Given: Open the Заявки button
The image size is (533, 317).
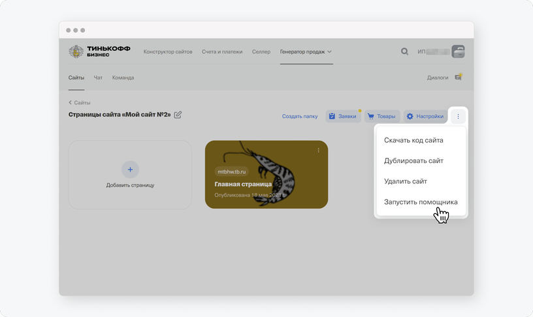Looking at the screenshot, I should (343, 116).
